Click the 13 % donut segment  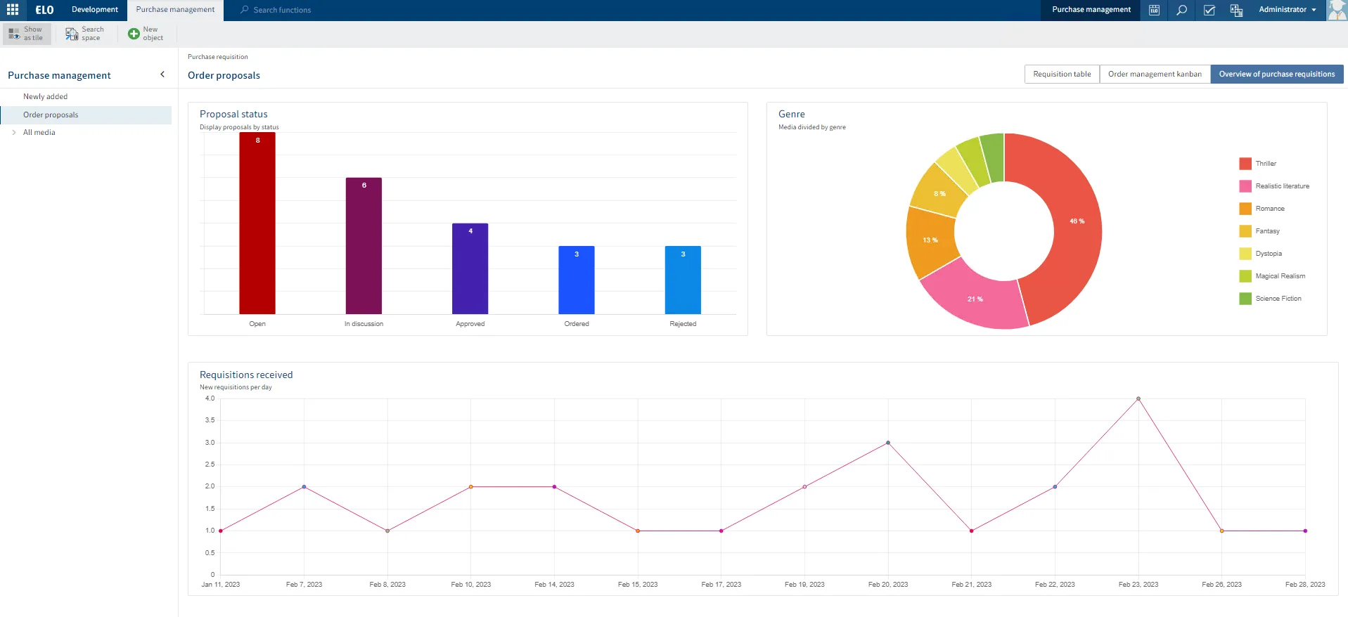pos(930,240)
